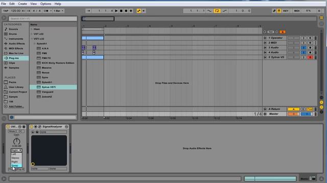The width and height of the screenshot is (327, 183).
Task: Toggle the yellow Loop switch
Action: 217,11
